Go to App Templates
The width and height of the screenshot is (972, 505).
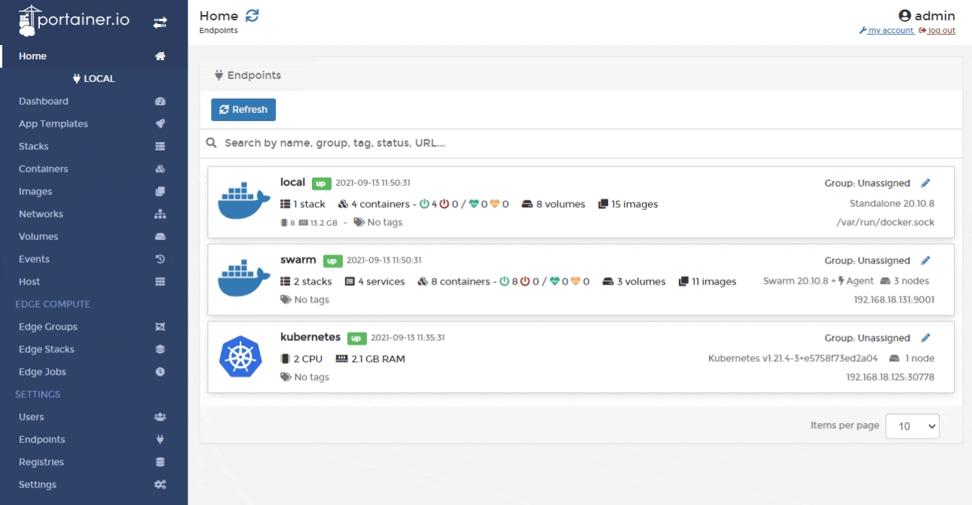coord(53,124)
